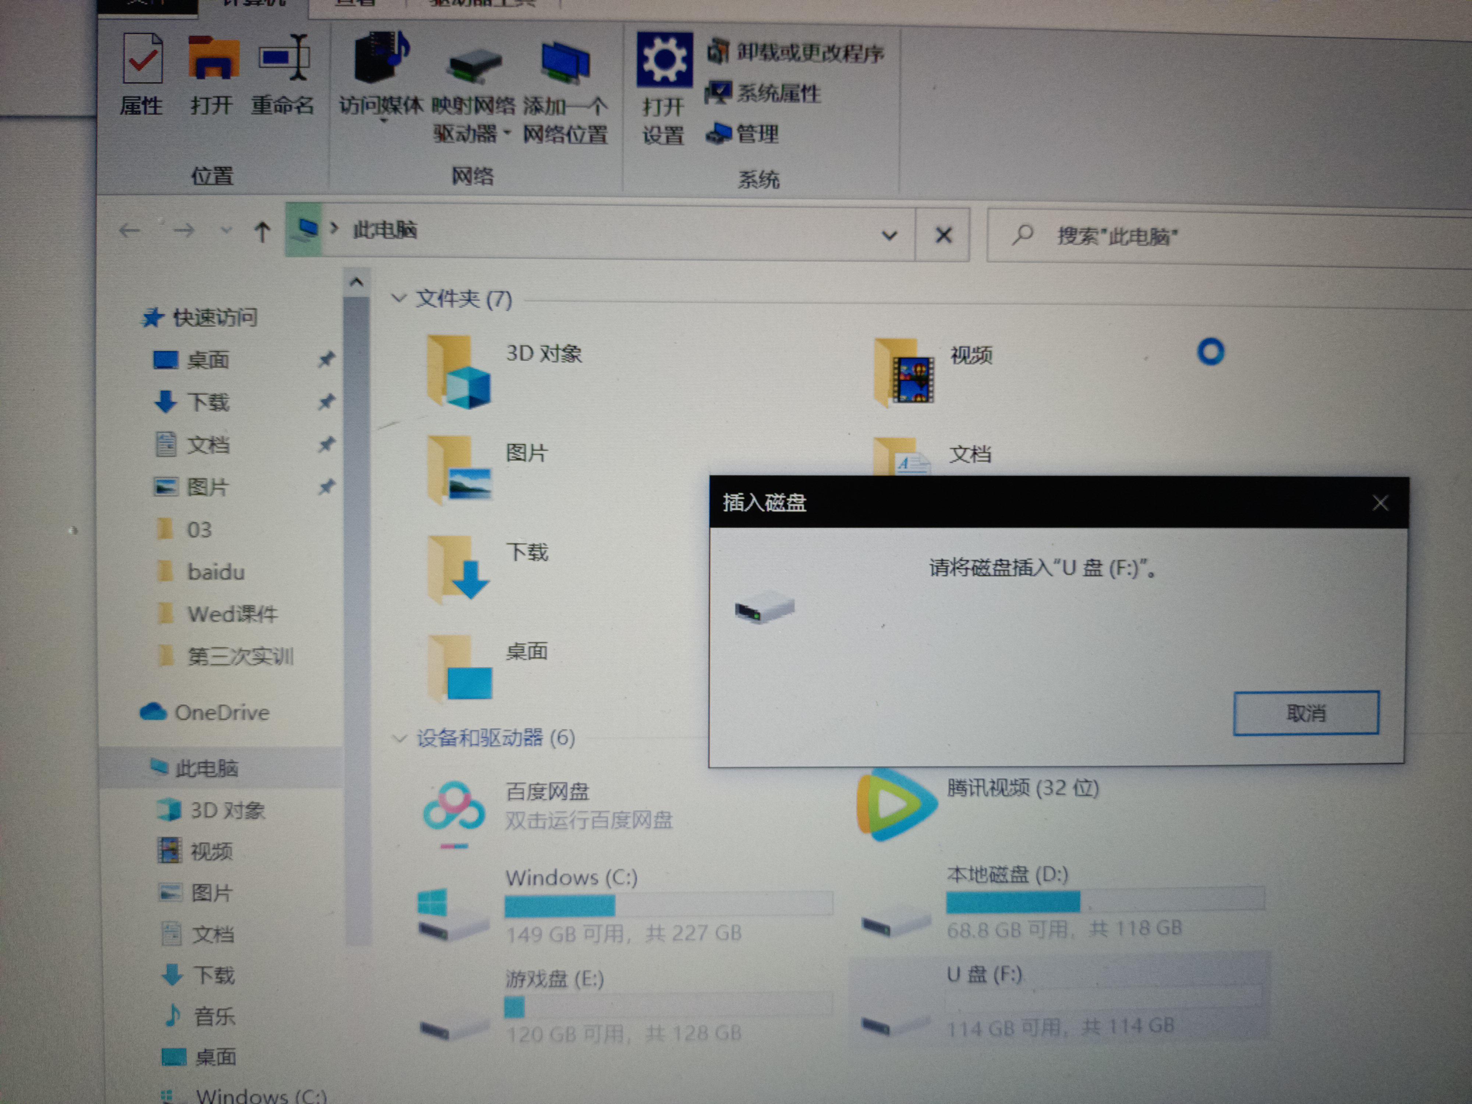Click the 打开 open ribbon icon
Viewport: 1472px width, 1104px height.
click(212, 75)
